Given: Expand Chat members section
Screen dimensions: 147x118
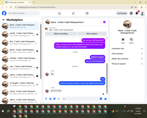Looking at the screenshot, I should [127, 54].
